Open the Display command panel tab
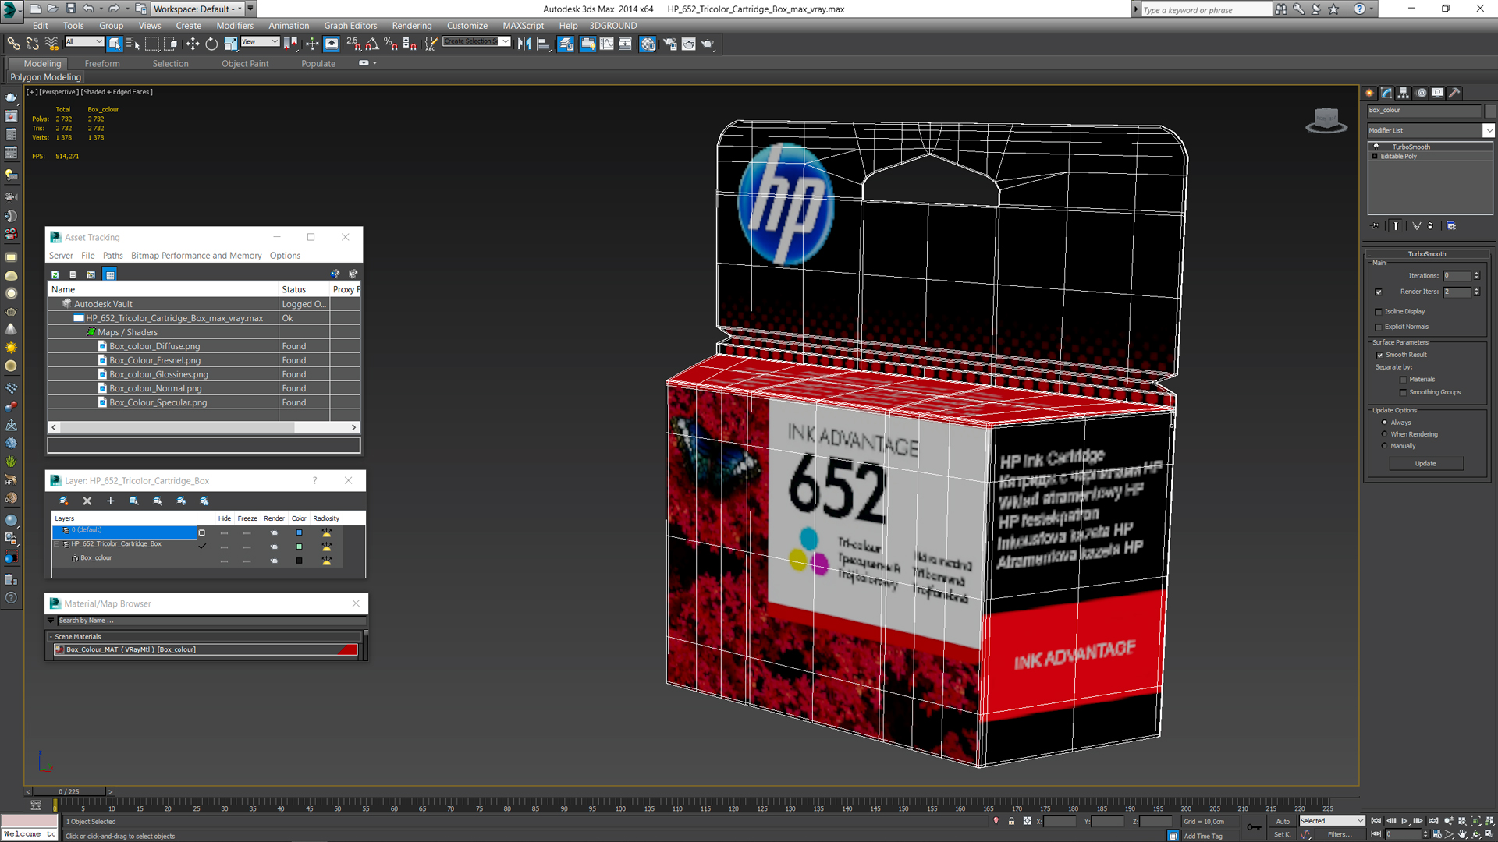Screen dimensions: 1498x842 pyautogui.click(x=1438, y=93)
